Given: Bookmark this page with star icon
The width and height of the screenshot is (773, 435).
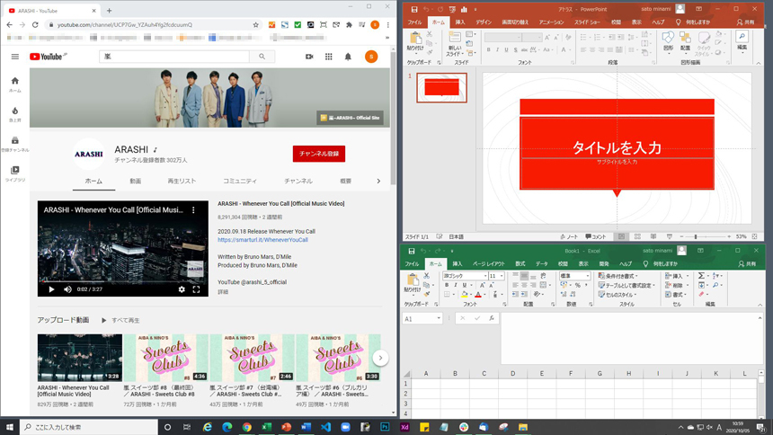Looking at the screenshot, I should tap(255, 24).
